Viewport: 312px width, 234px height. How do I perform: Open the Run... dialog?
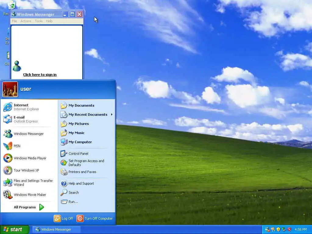click(87, 202)
